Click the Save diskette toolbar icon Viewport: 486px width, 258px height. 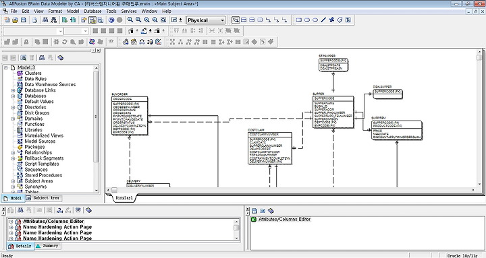[23, 20]
